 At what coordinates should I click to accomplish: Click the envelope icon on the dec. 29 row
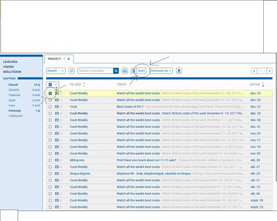point(57,93)
